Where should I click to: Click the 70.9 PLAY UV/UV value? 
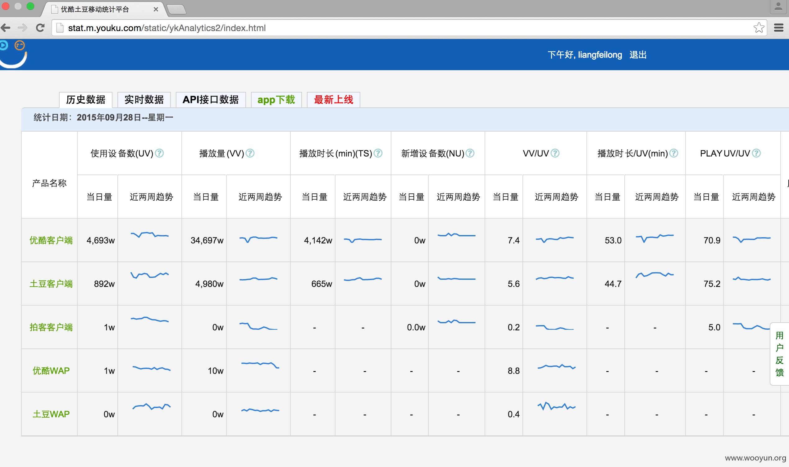pyautogui.click(x=712, y=240)
